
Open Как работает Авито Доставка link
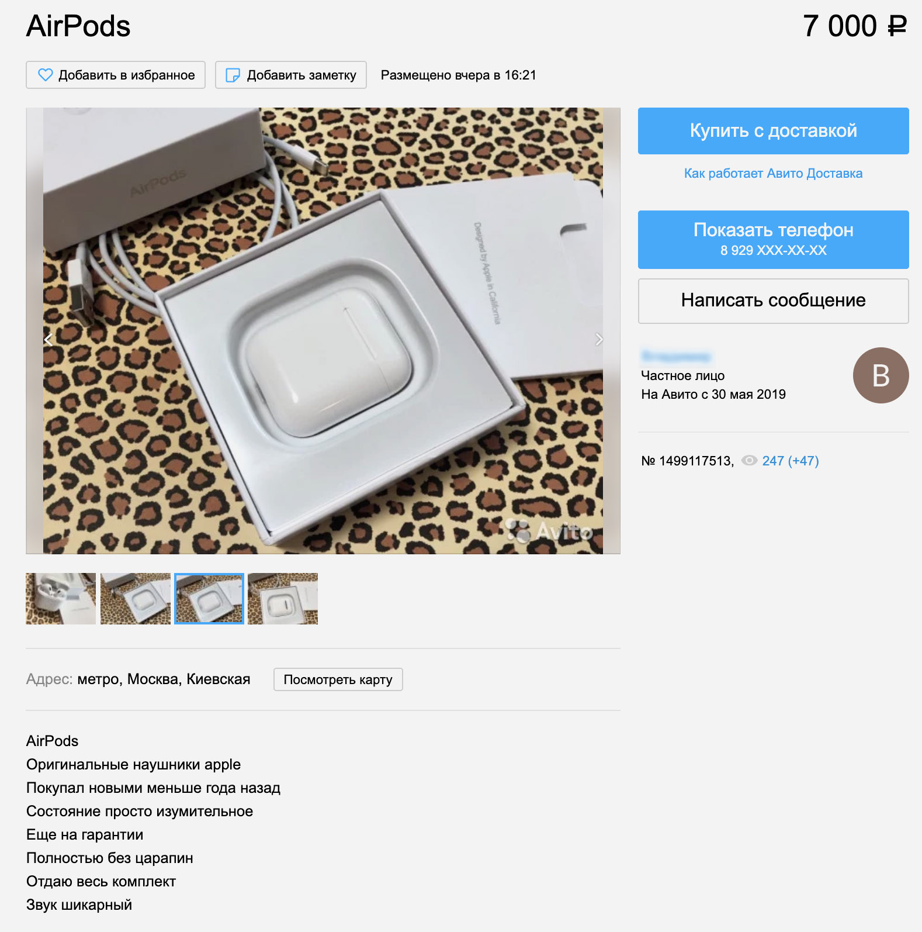pos(773,173)
